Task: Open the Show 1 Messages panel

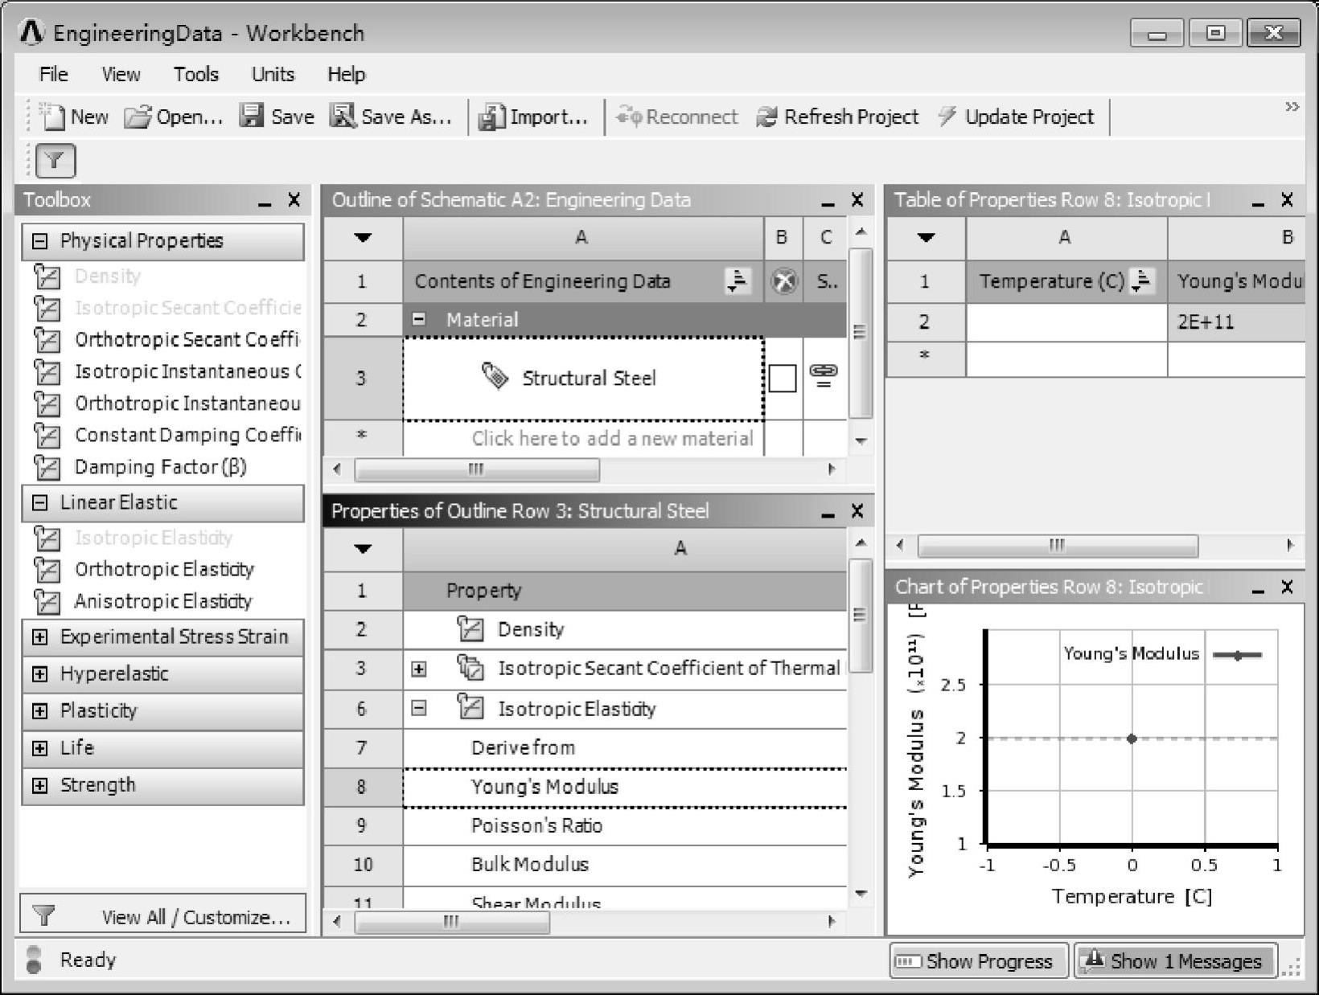Action: point(1175,961)
